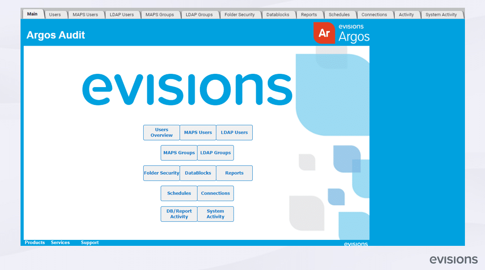Image resolution: width=485 pixels, height=270 pixels.
Task: Open the LDAP Groups tab
Action: click(199, 15)
